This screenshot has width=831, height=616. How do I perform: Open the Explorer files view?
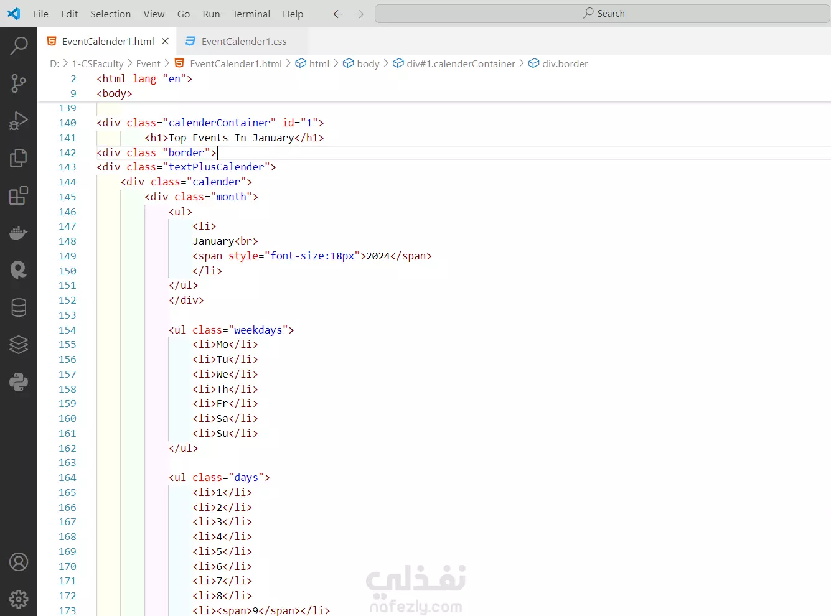(x=19, y=158)
